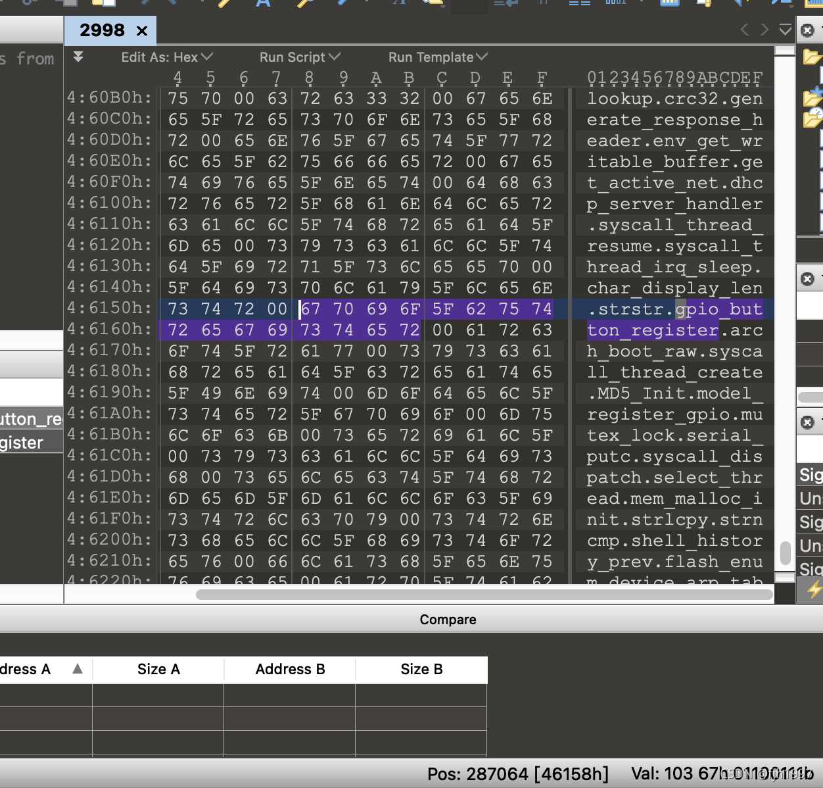
Task: Click the folder with clock recent icon
Action: click(x=812, y=118)
